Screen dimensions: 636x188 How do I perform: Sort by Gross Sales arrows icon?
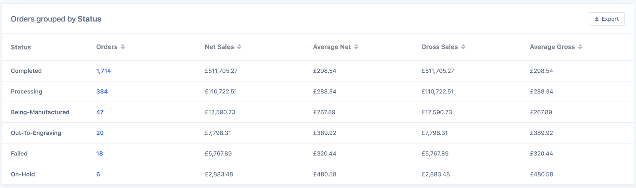tap(463, 47)
